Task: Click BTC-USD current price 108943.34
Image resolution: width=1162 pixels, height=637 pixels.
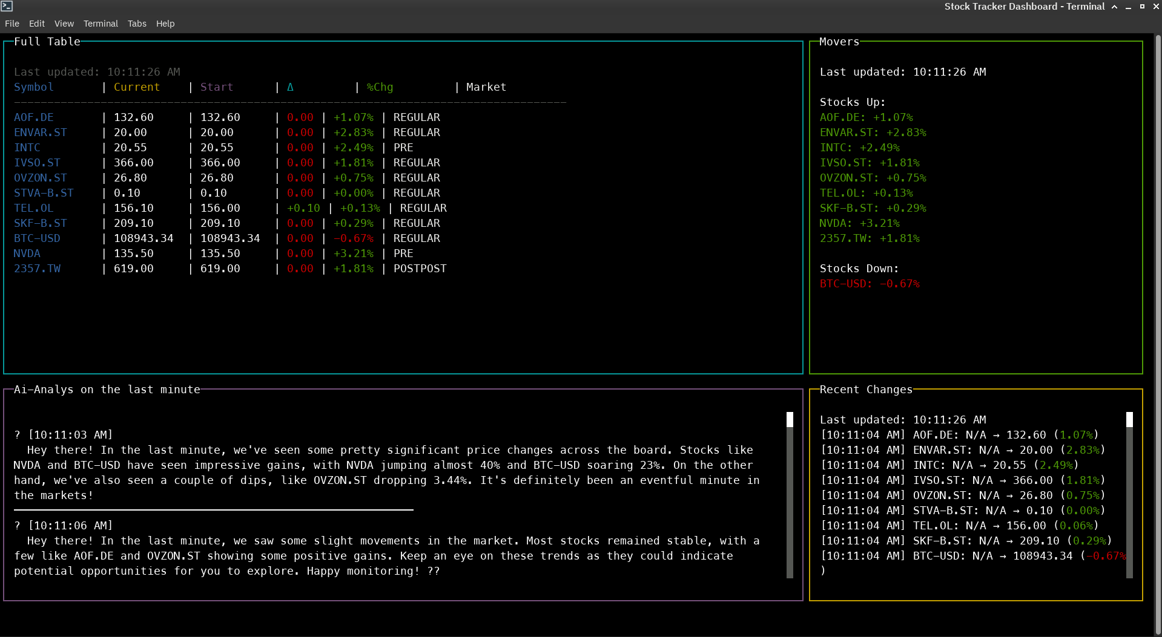Action: (x=144, y=238)
